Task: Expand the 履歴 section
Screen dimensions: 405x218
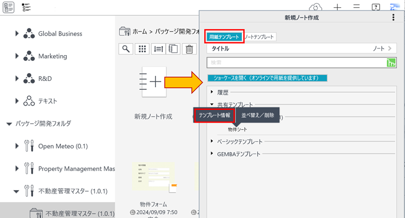Action: [212, 92]
